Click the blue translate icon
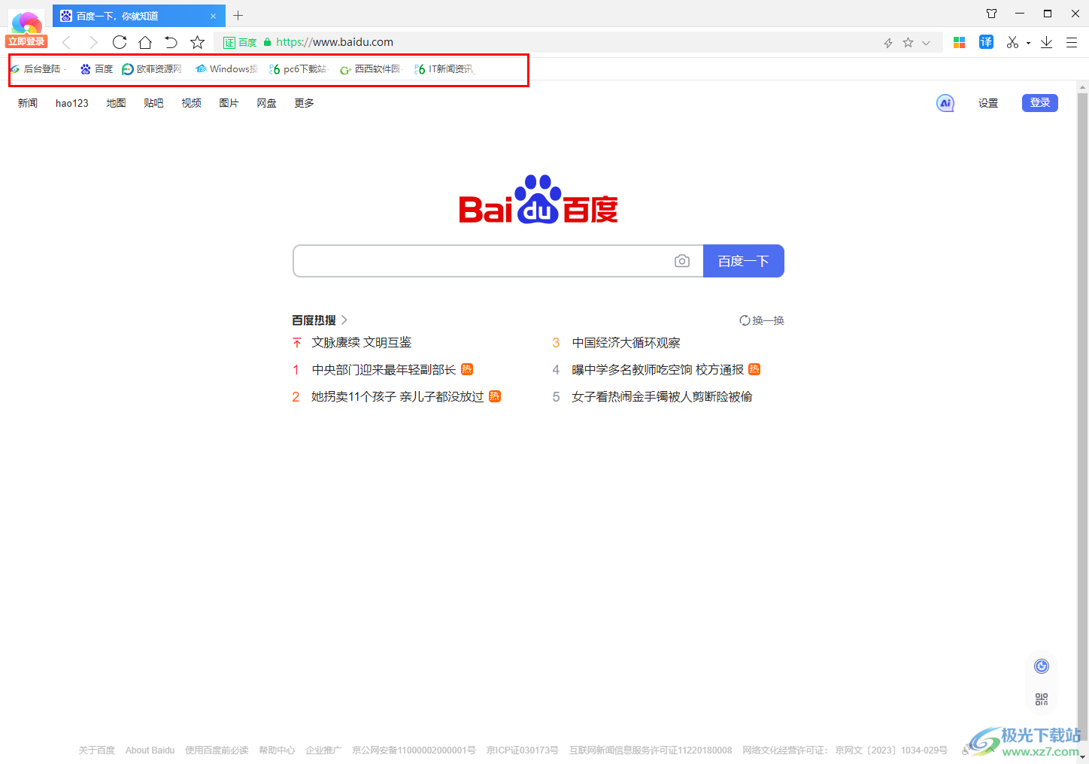The width and height of the screenshot is (1089, 764). [986, 42]
